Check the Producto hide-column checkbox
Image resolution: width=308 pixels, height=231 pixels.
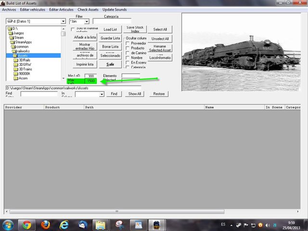(x=127, y=48)
